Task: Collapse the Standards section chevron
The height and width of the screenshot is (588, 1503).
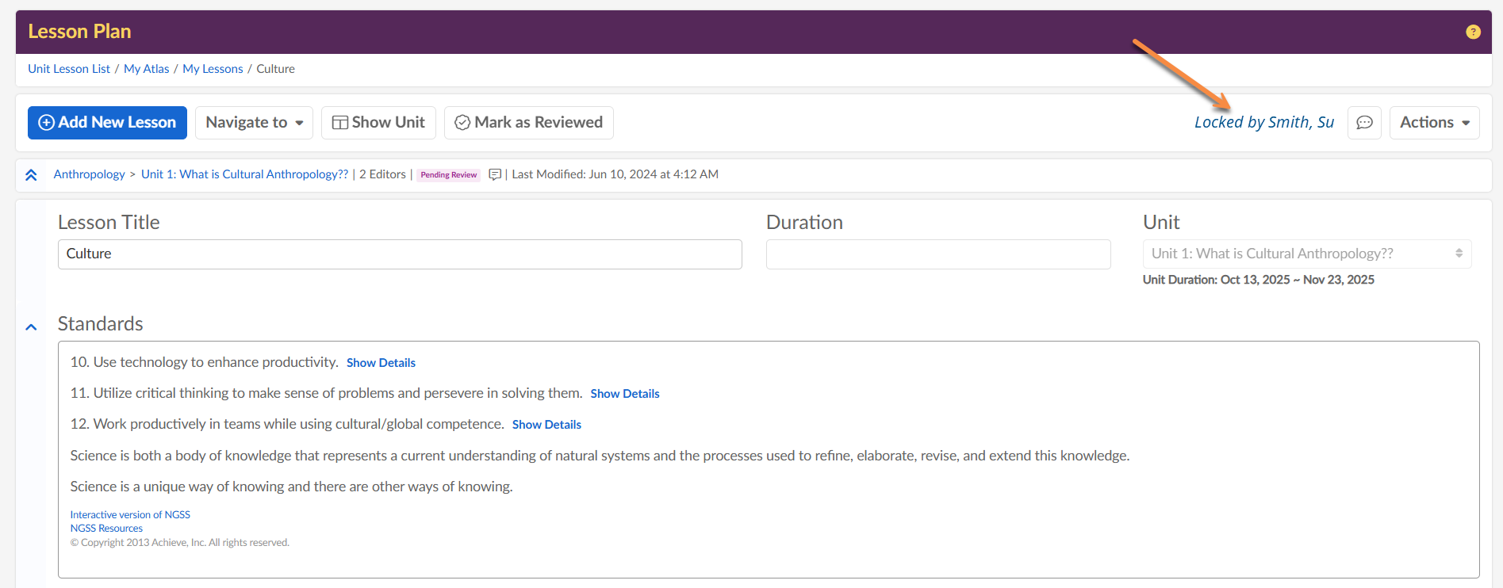Action: (31, 326)
